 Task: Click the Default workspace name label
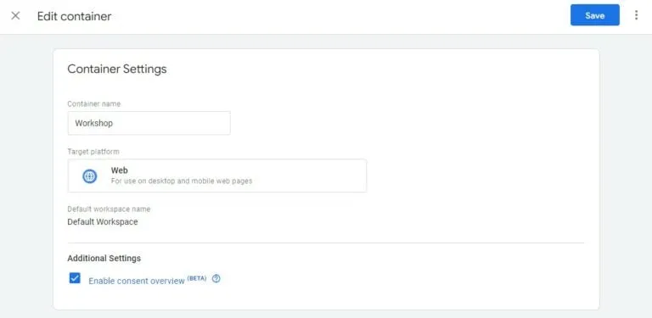click(109, 209)
